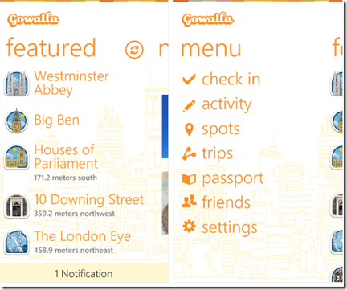
Task: Open the passport book icon
Action: coord(189,179)
